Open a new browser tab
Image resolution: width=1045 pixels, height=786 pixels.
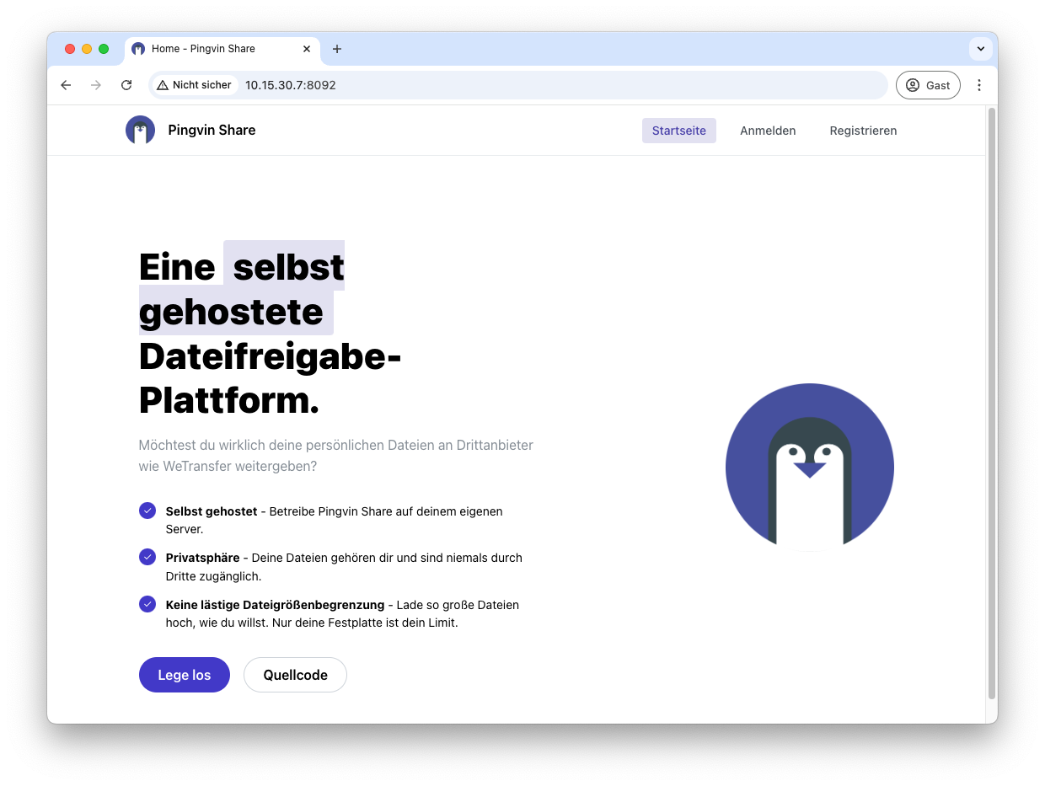click(337, 49)
